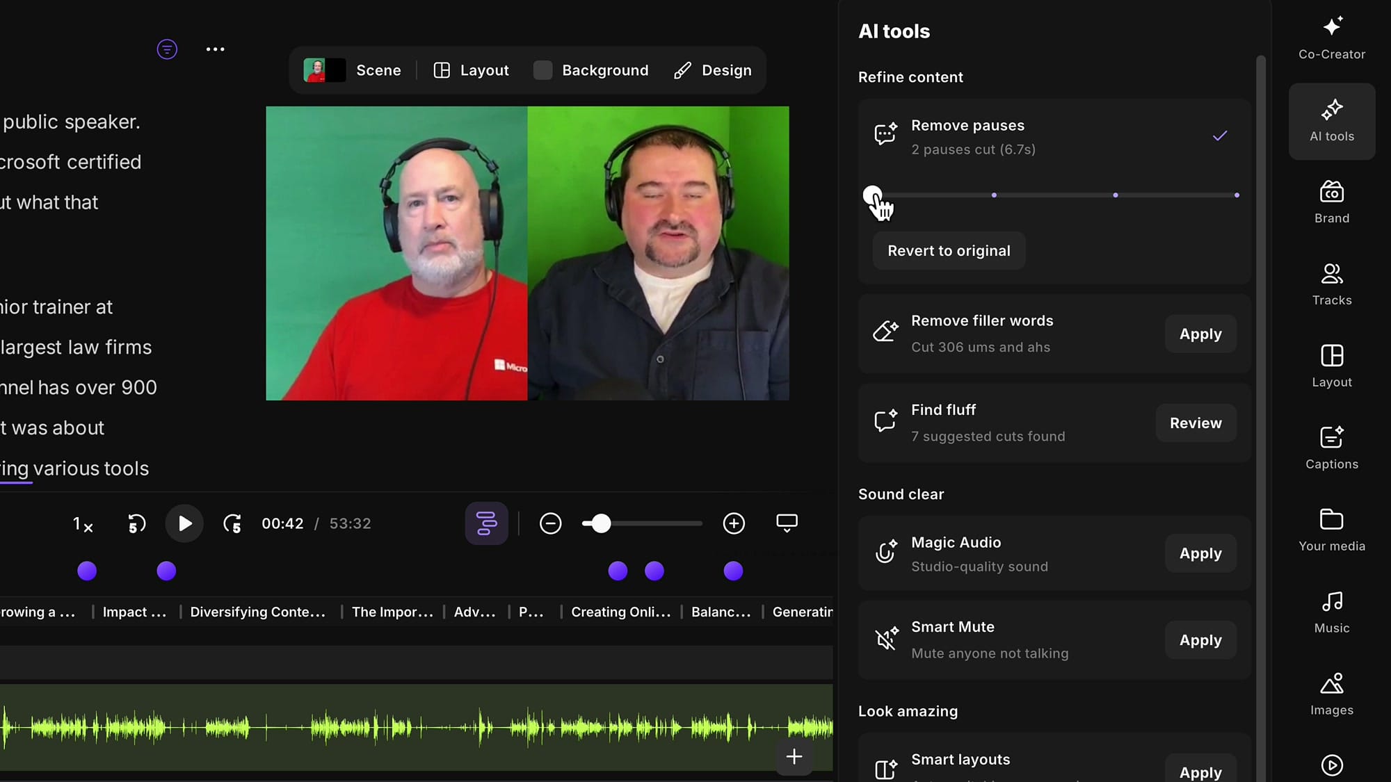Toggle the Background checkbox in the toolbar
This screenshot has height=782, width=1391.
coord(542,70)
